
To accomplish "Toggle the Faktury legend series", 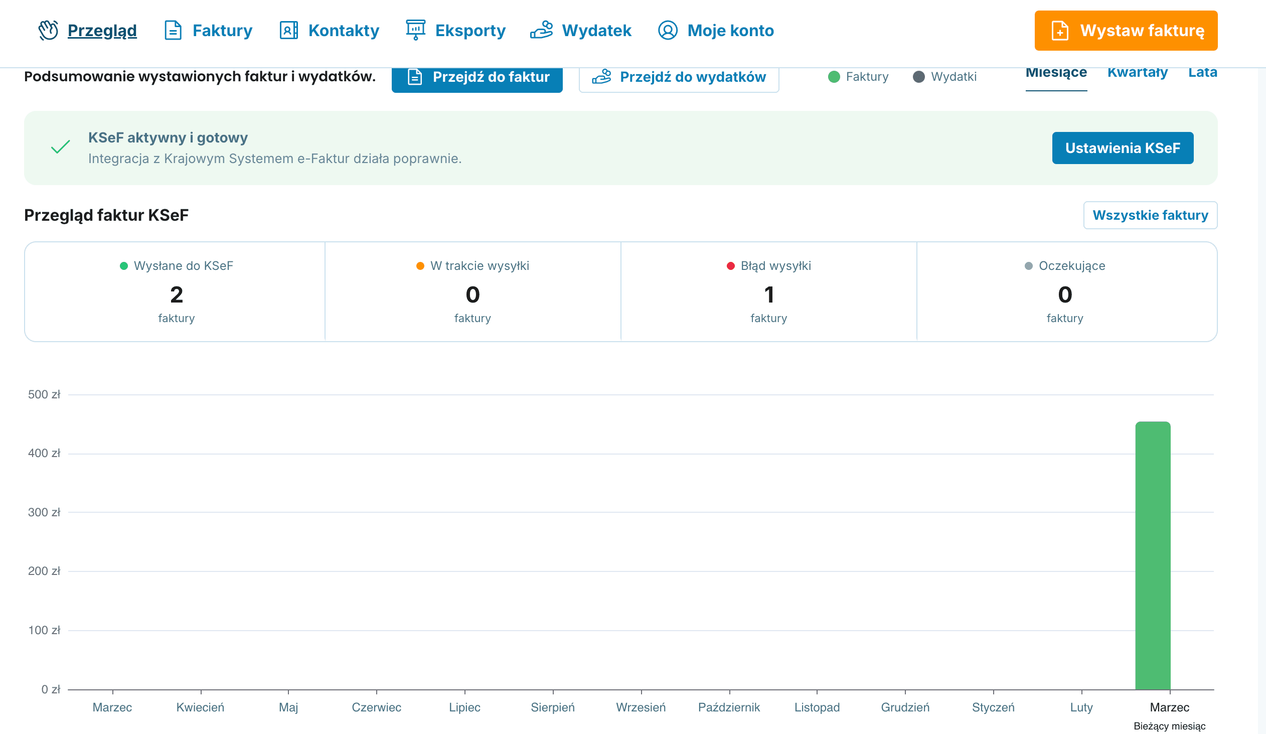I will [x=858, y=77].
